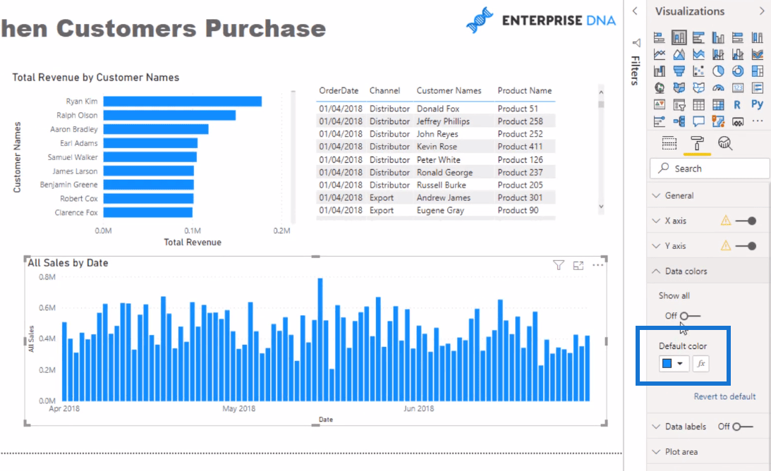
Task: Select the Waterfall chart visual
Action: 660,71
